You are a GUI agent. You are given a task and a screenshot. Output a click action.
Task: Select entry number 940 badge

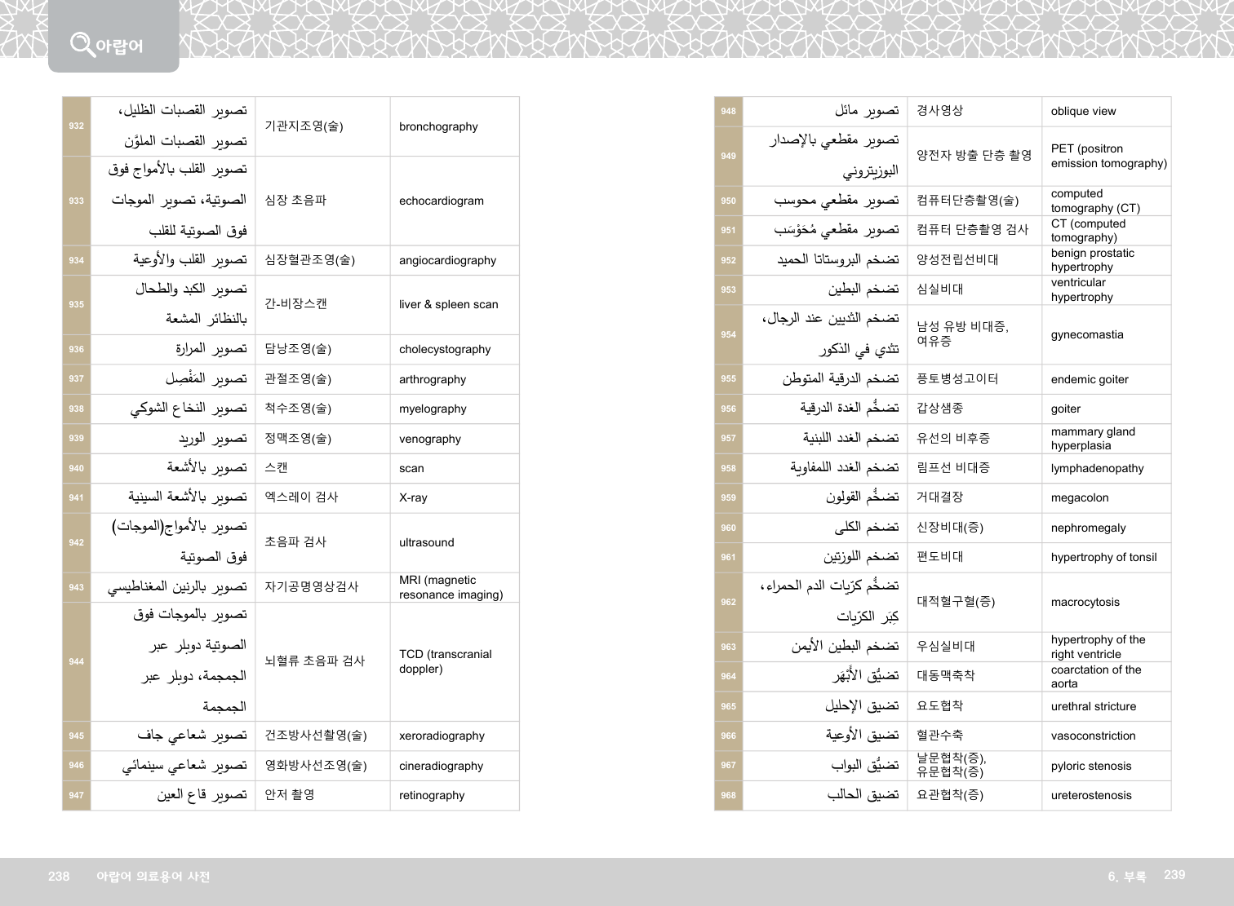coord(76,468)
